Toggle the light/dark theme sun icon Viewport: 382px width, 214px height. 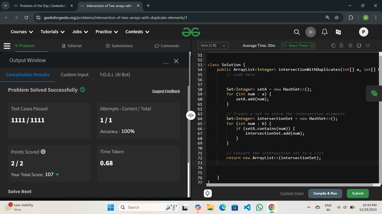coord(311,32)
